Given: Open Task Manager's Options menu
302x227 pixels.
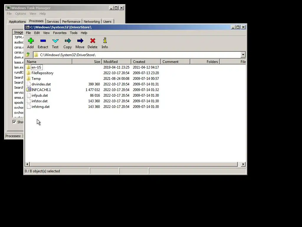Looking at the screenshot, I should coord(20,14).
